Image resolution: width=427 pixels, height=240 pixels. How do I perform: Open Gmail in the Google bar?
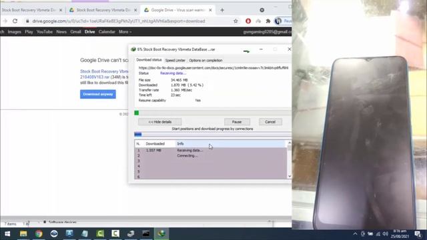tap(75, 32)
